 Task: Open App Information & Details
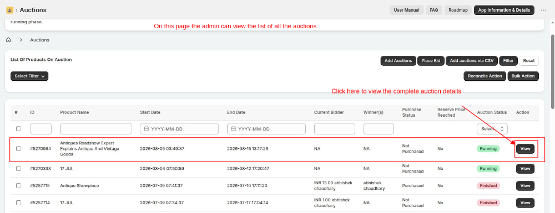pyautogui.click(x=504, y=10)
